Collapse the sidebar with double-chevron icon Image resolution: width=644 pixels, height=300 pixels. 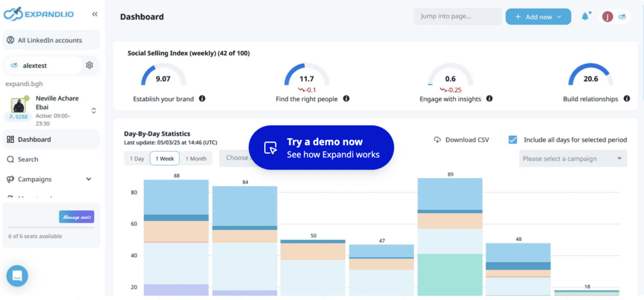click(94, 14)
